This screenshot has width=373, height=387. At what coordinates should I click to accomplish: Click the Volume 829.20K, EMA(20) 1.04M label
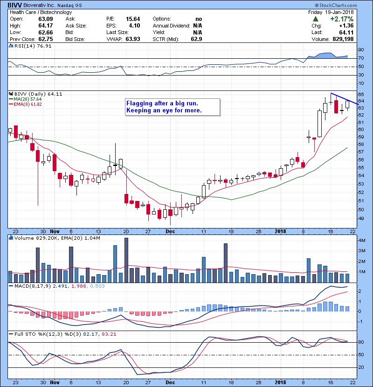pyautogui.click(x=57, y=238)
